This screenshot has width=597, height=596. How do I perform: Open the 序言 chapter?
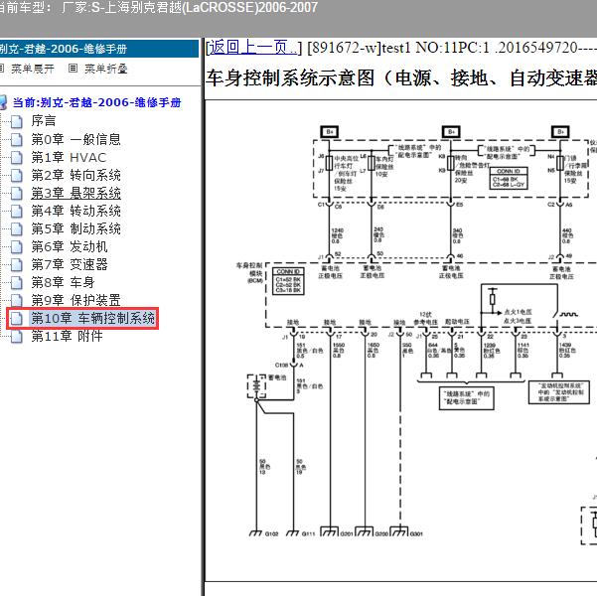tap(44, 121)
